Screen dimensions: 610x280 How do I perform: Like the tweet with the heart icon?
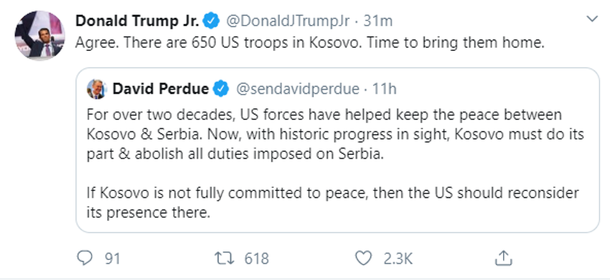pyautogui.click(x=362, y=258)
